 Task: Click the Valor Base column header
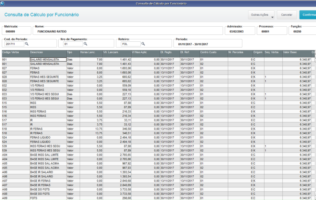(297, 54)
